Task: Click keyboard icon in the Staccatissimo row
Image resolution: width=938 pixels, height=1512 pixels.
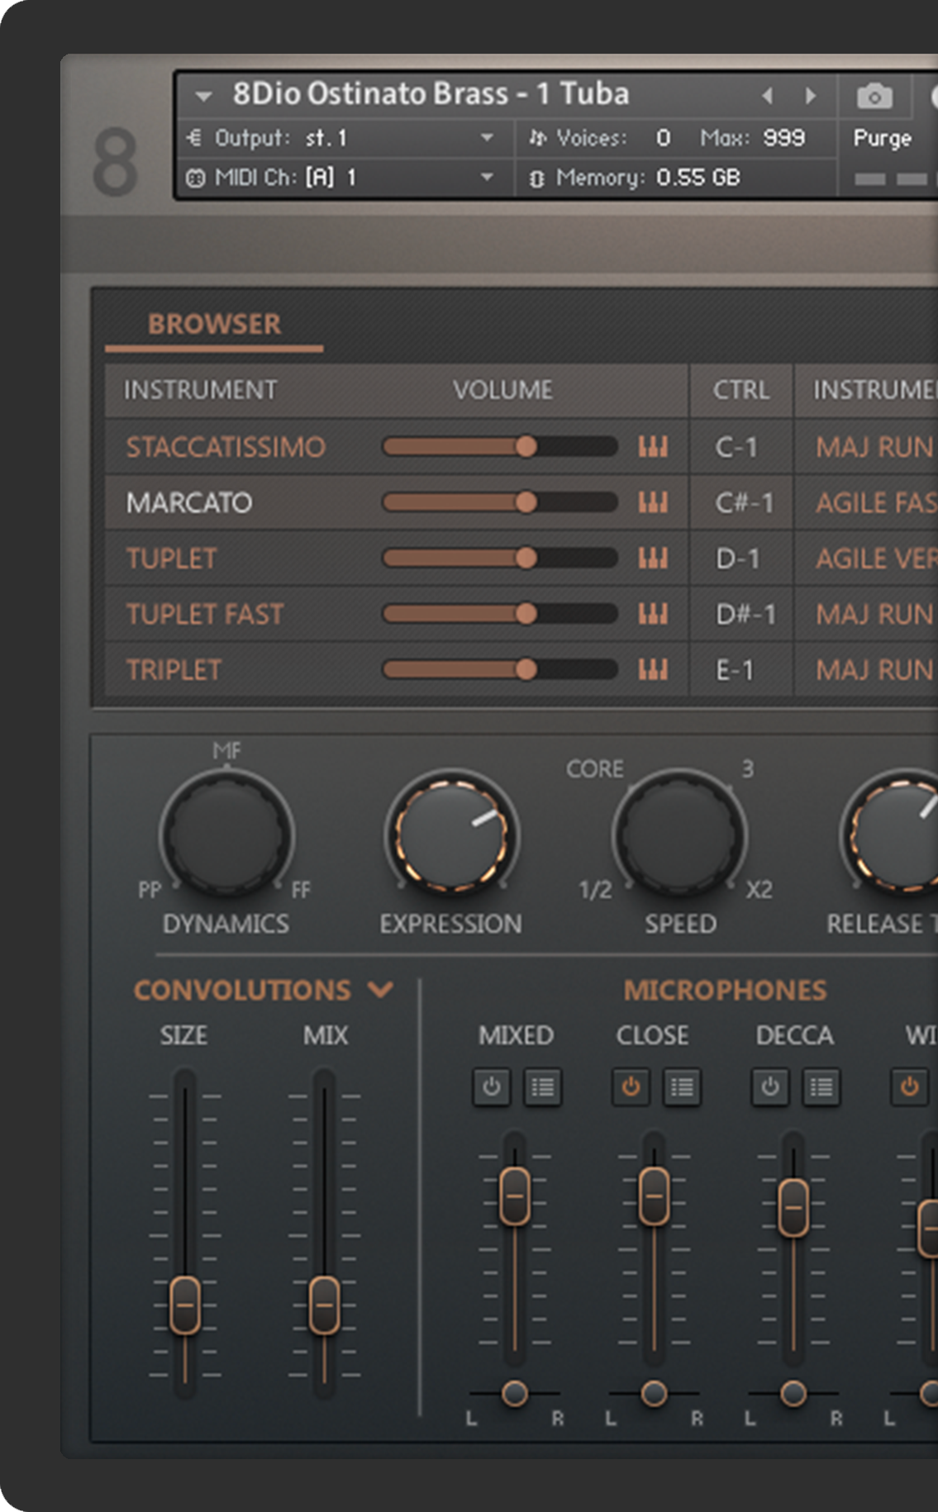Action: (x=652, y=447)
